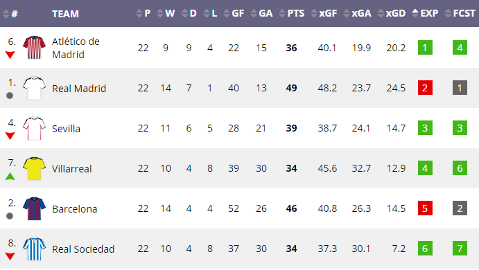The height and width of the screenshot is (270, 479).
Task: Click Barcelona's blue-red jersey icon
Action: point(34,208)
